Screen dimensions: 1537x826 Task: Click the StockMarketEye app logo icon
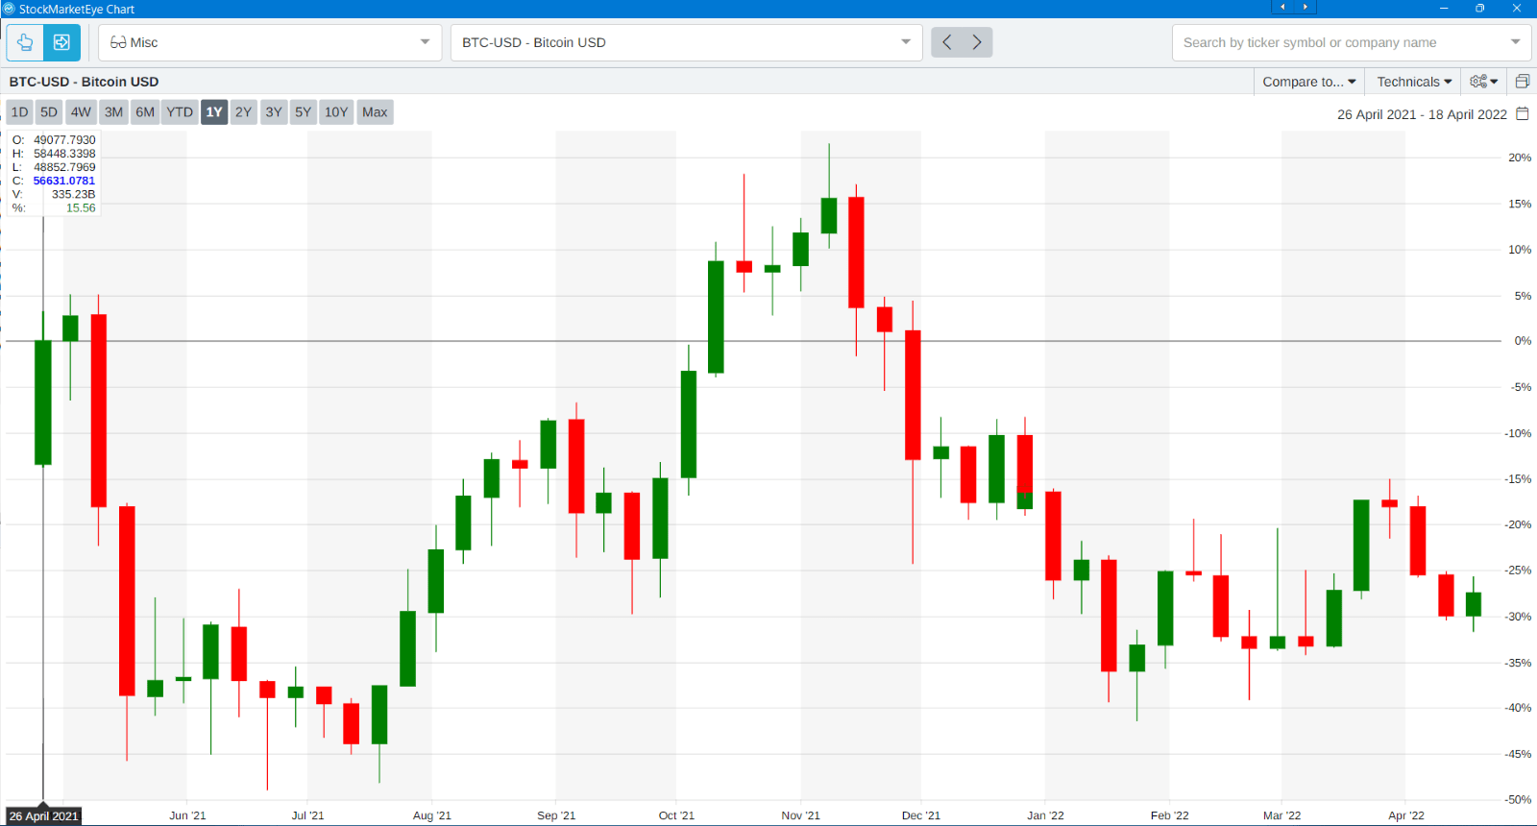9,9
